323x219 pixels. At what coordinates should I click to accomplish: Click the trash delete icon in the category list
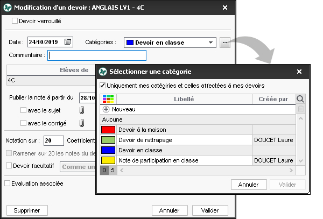click(x=300, y=109)
